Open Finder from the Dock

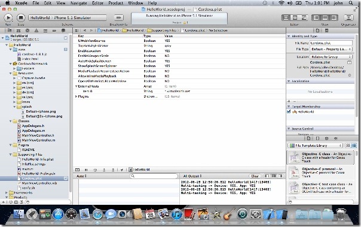pyautogui.click(x=19, y=214)
